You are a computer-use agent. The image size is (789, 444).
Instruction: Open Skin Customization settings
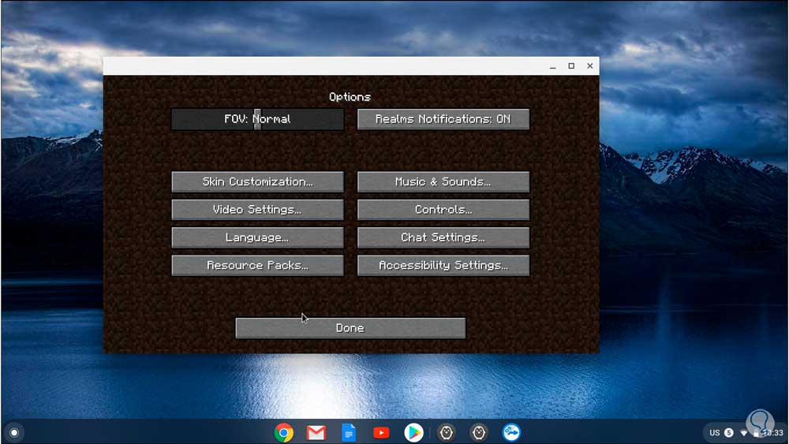click(x=258, y=182)
